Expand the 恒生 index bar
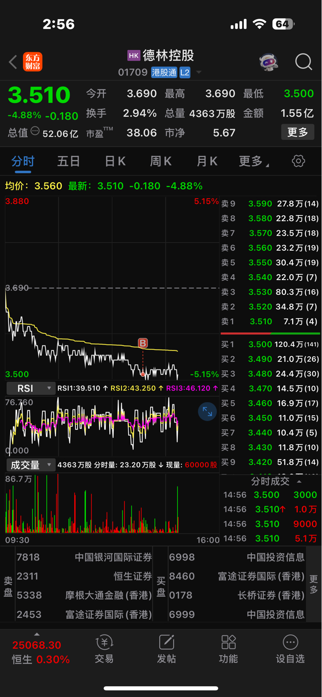 [x=37, y=634]
